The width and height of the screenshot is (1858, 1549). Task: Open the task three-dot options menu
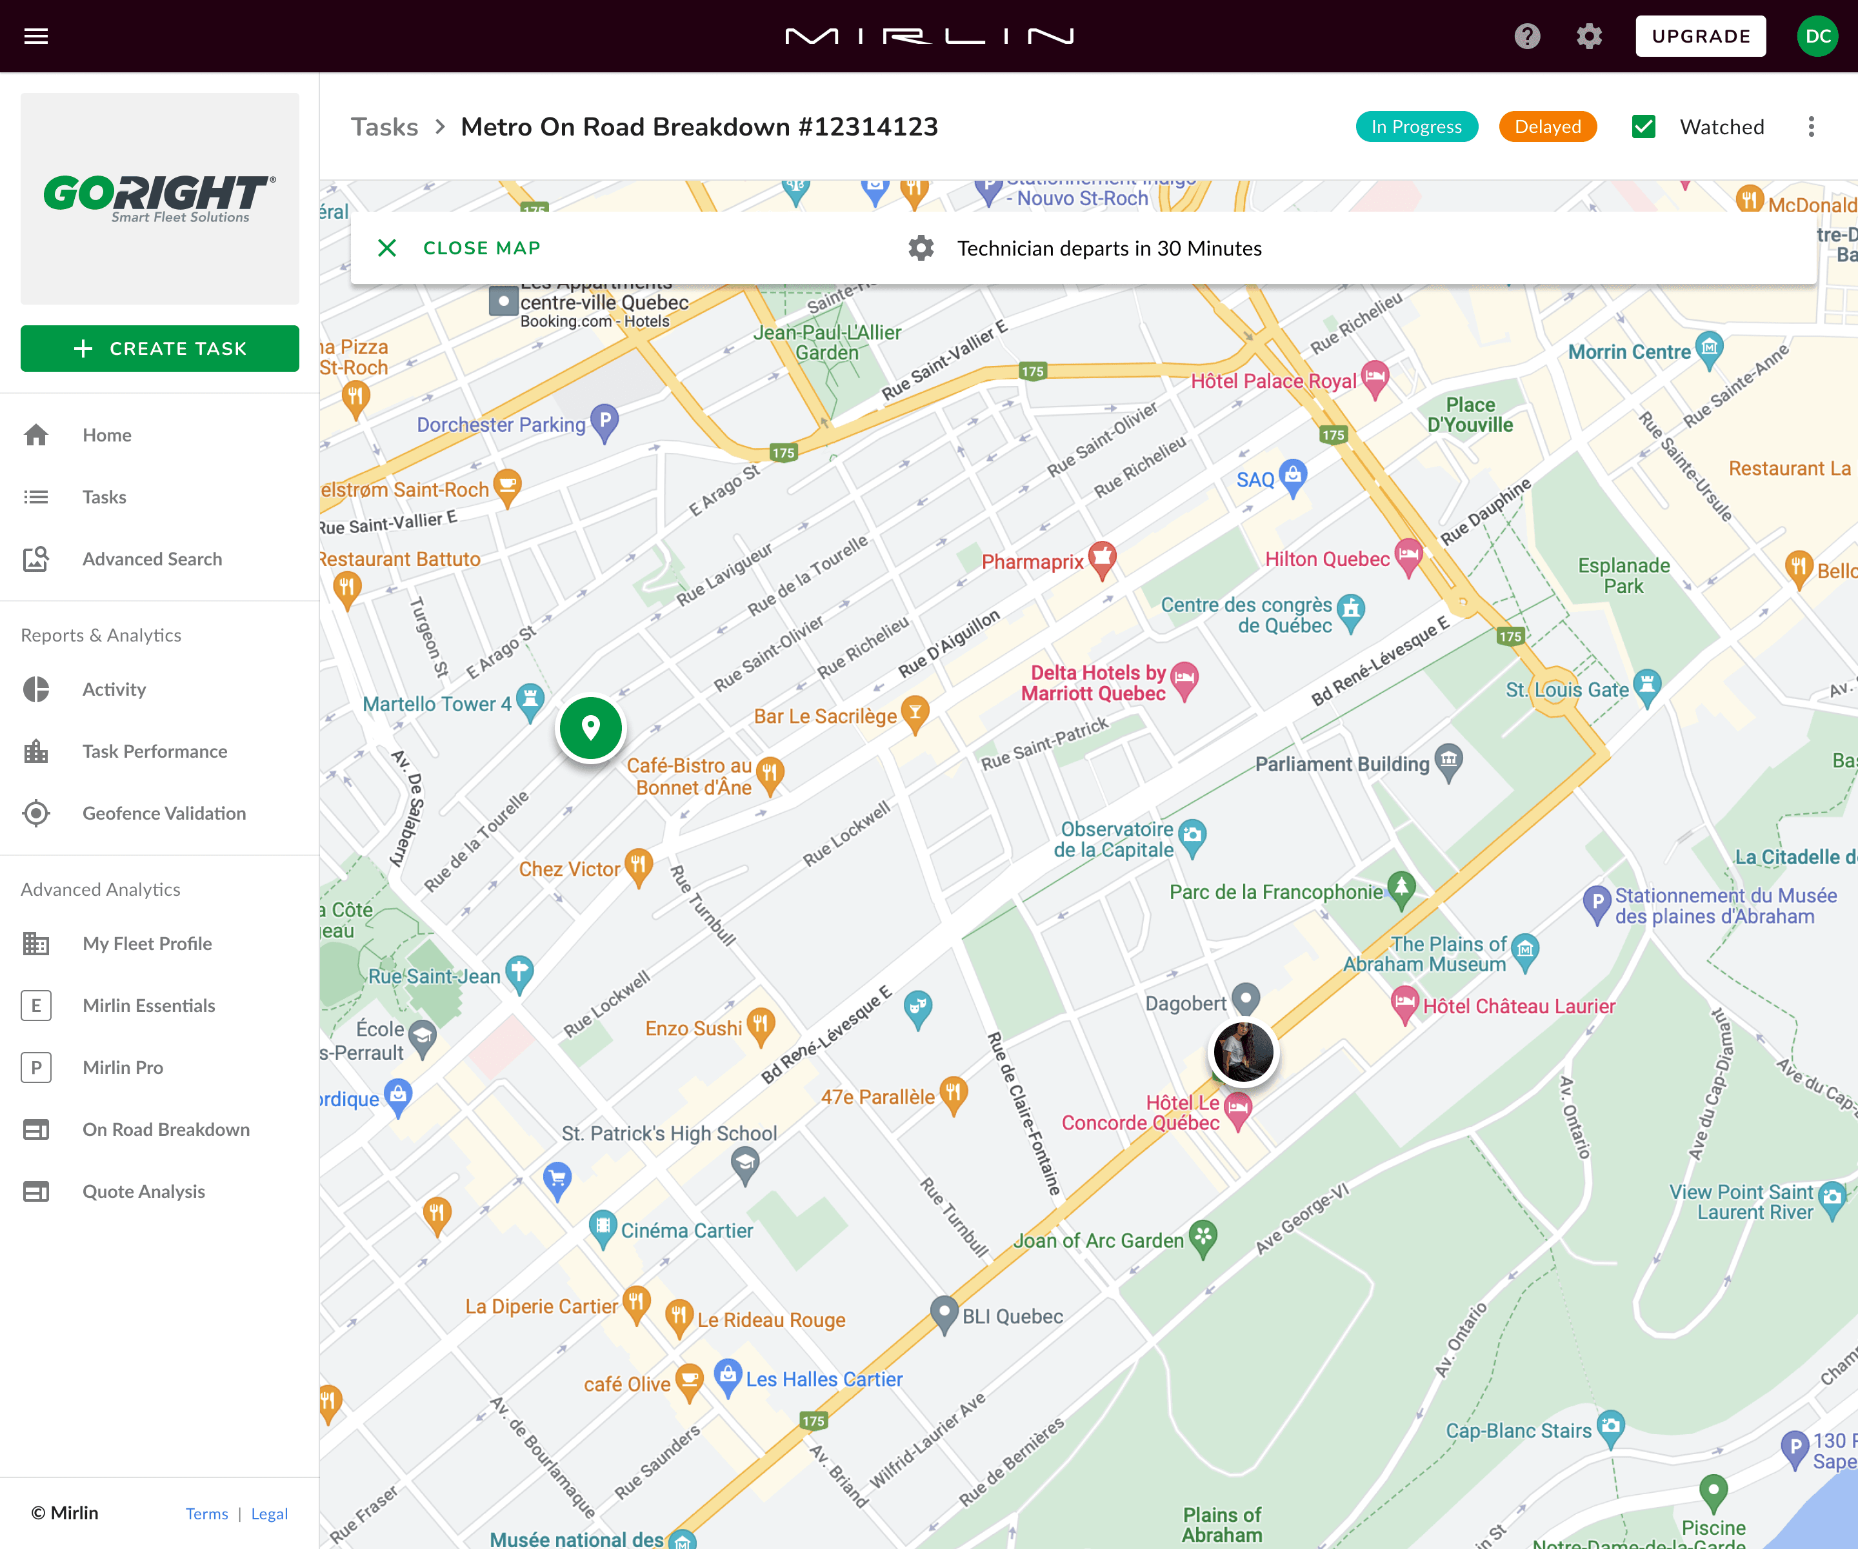(1811, 127)
